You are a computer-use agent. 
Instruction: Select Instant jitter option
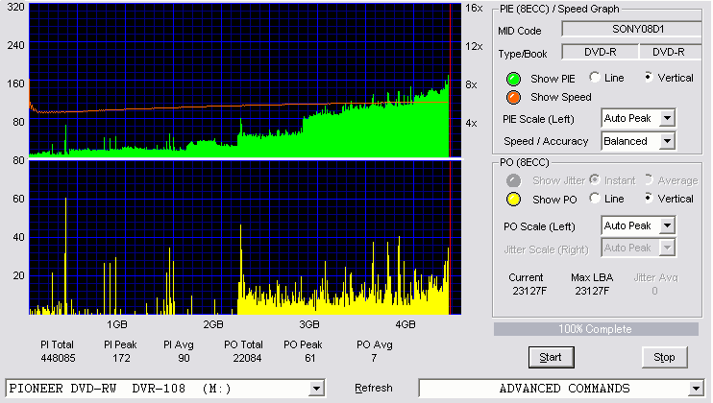coord(594,179)
